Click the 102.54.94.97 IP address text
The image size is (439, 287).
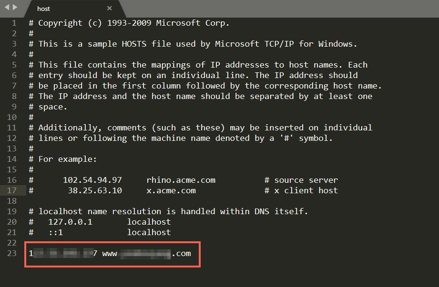pos(92,180)
